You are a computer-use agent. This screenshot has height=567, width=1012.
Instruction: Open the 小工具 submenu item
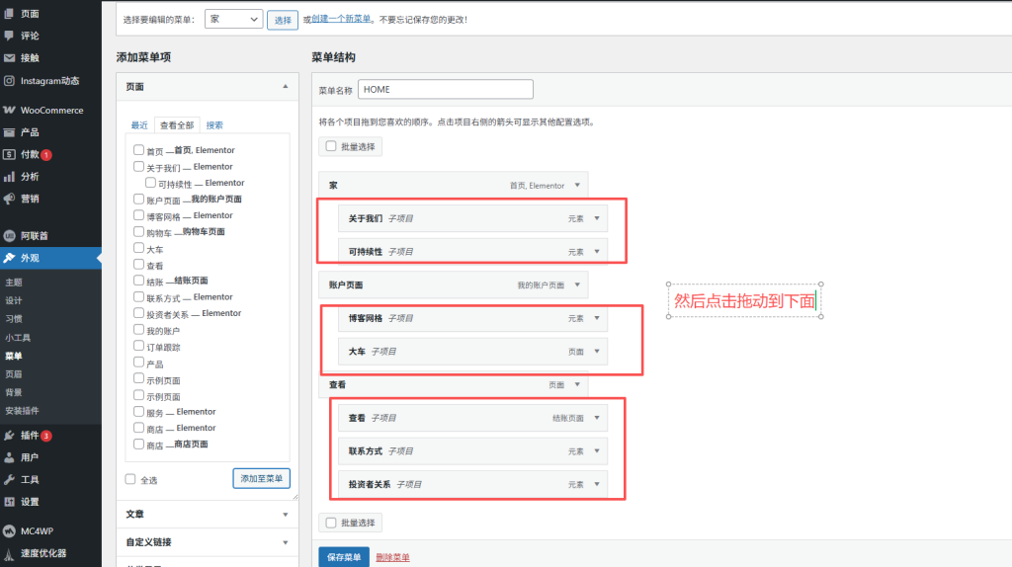(x=18, y=338)
